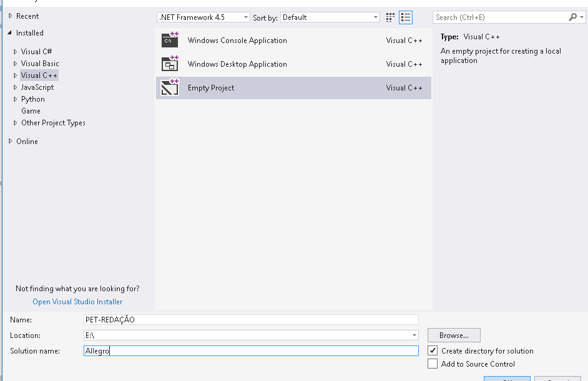Expand the Visual C# tree node
Screen dimensions: 588x381
pyautogui.click(x=16, y=52)
